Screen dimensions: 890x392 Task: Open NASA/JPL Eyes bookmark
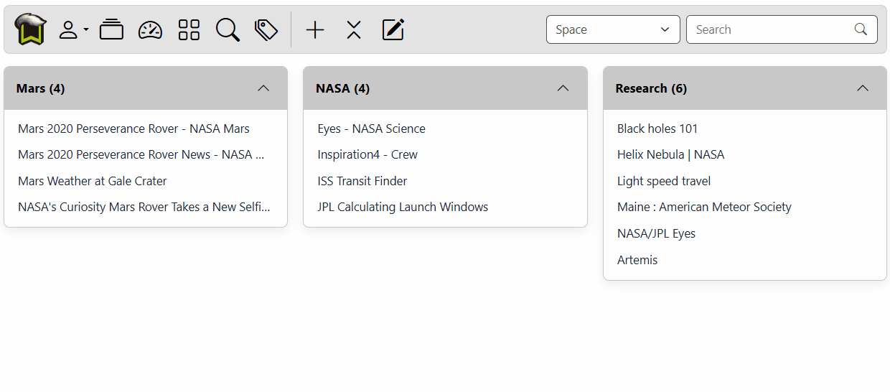pos(656,233)
